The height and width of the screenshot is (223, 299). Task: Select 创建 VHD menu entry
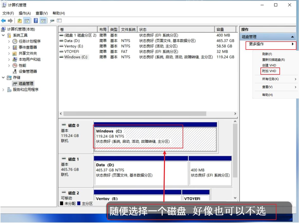pyautogui.click(x=269, y=65)
